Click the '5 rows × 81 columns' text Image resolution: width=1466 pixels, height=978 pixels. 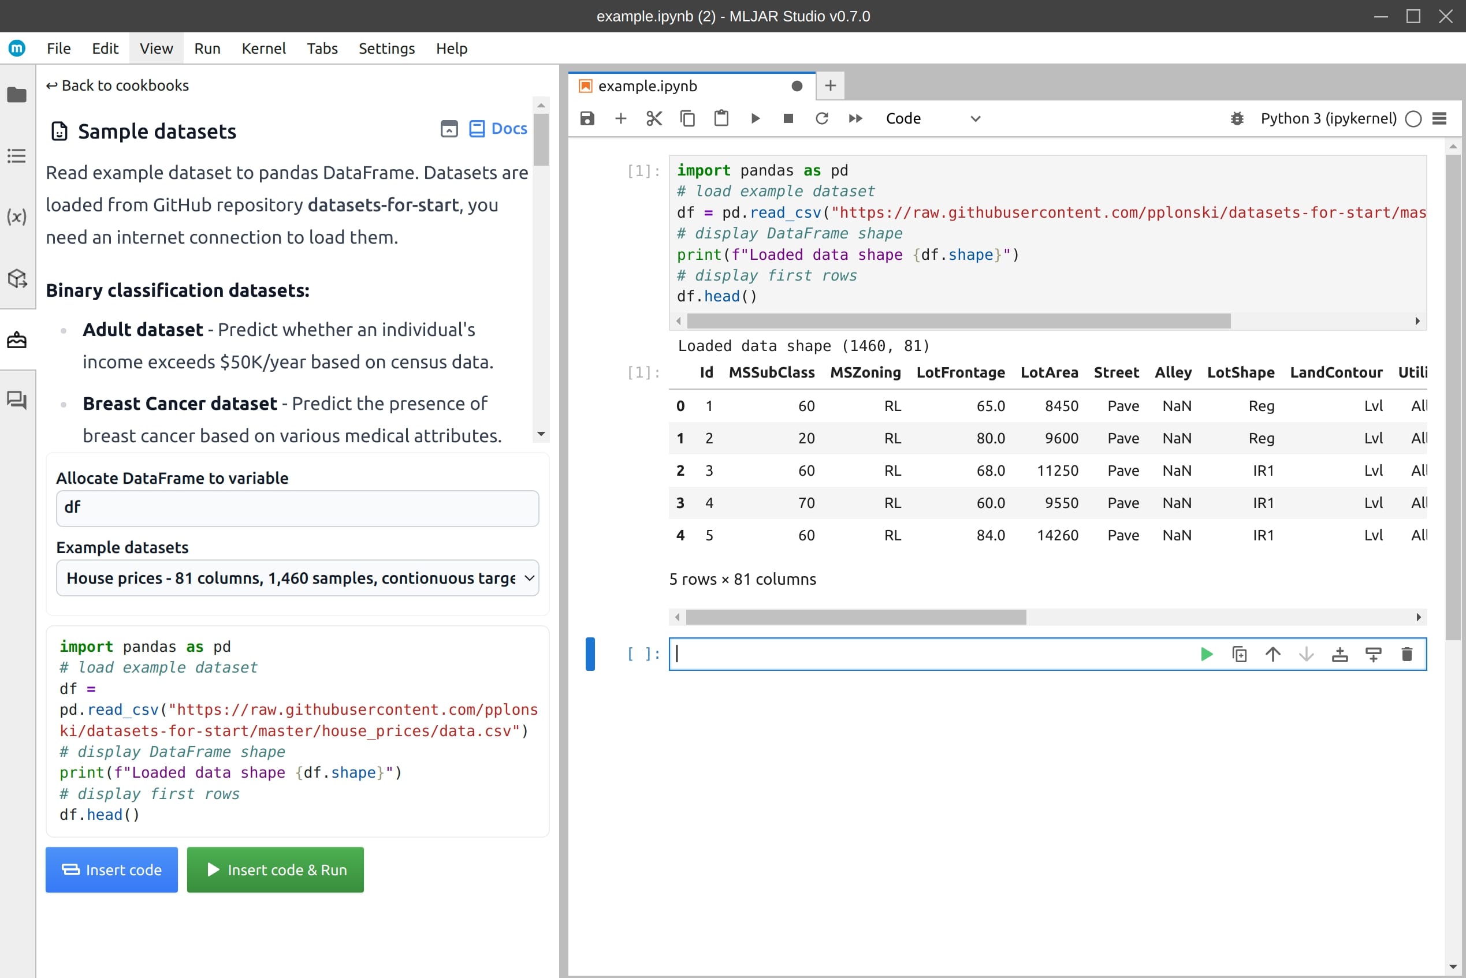coord(743,580)
